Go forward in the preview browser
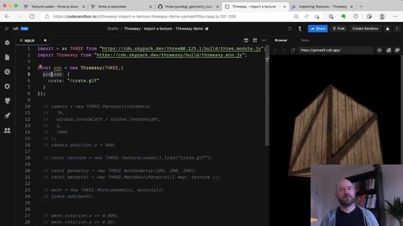Image resolution: width=403 pixels, height=226 pixels. [283, 50]
